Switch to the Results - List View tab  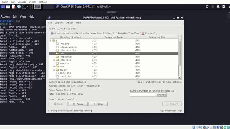pyautogui.click(x=96, y=33)
